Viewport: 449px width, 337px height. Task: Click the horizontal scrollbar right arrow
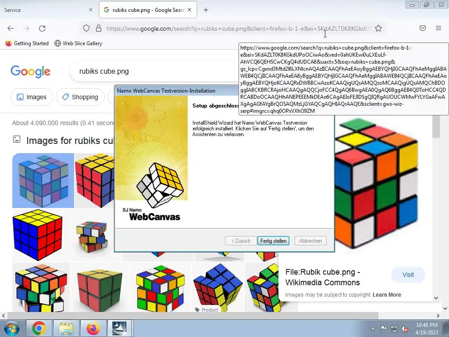coord(438,315)
